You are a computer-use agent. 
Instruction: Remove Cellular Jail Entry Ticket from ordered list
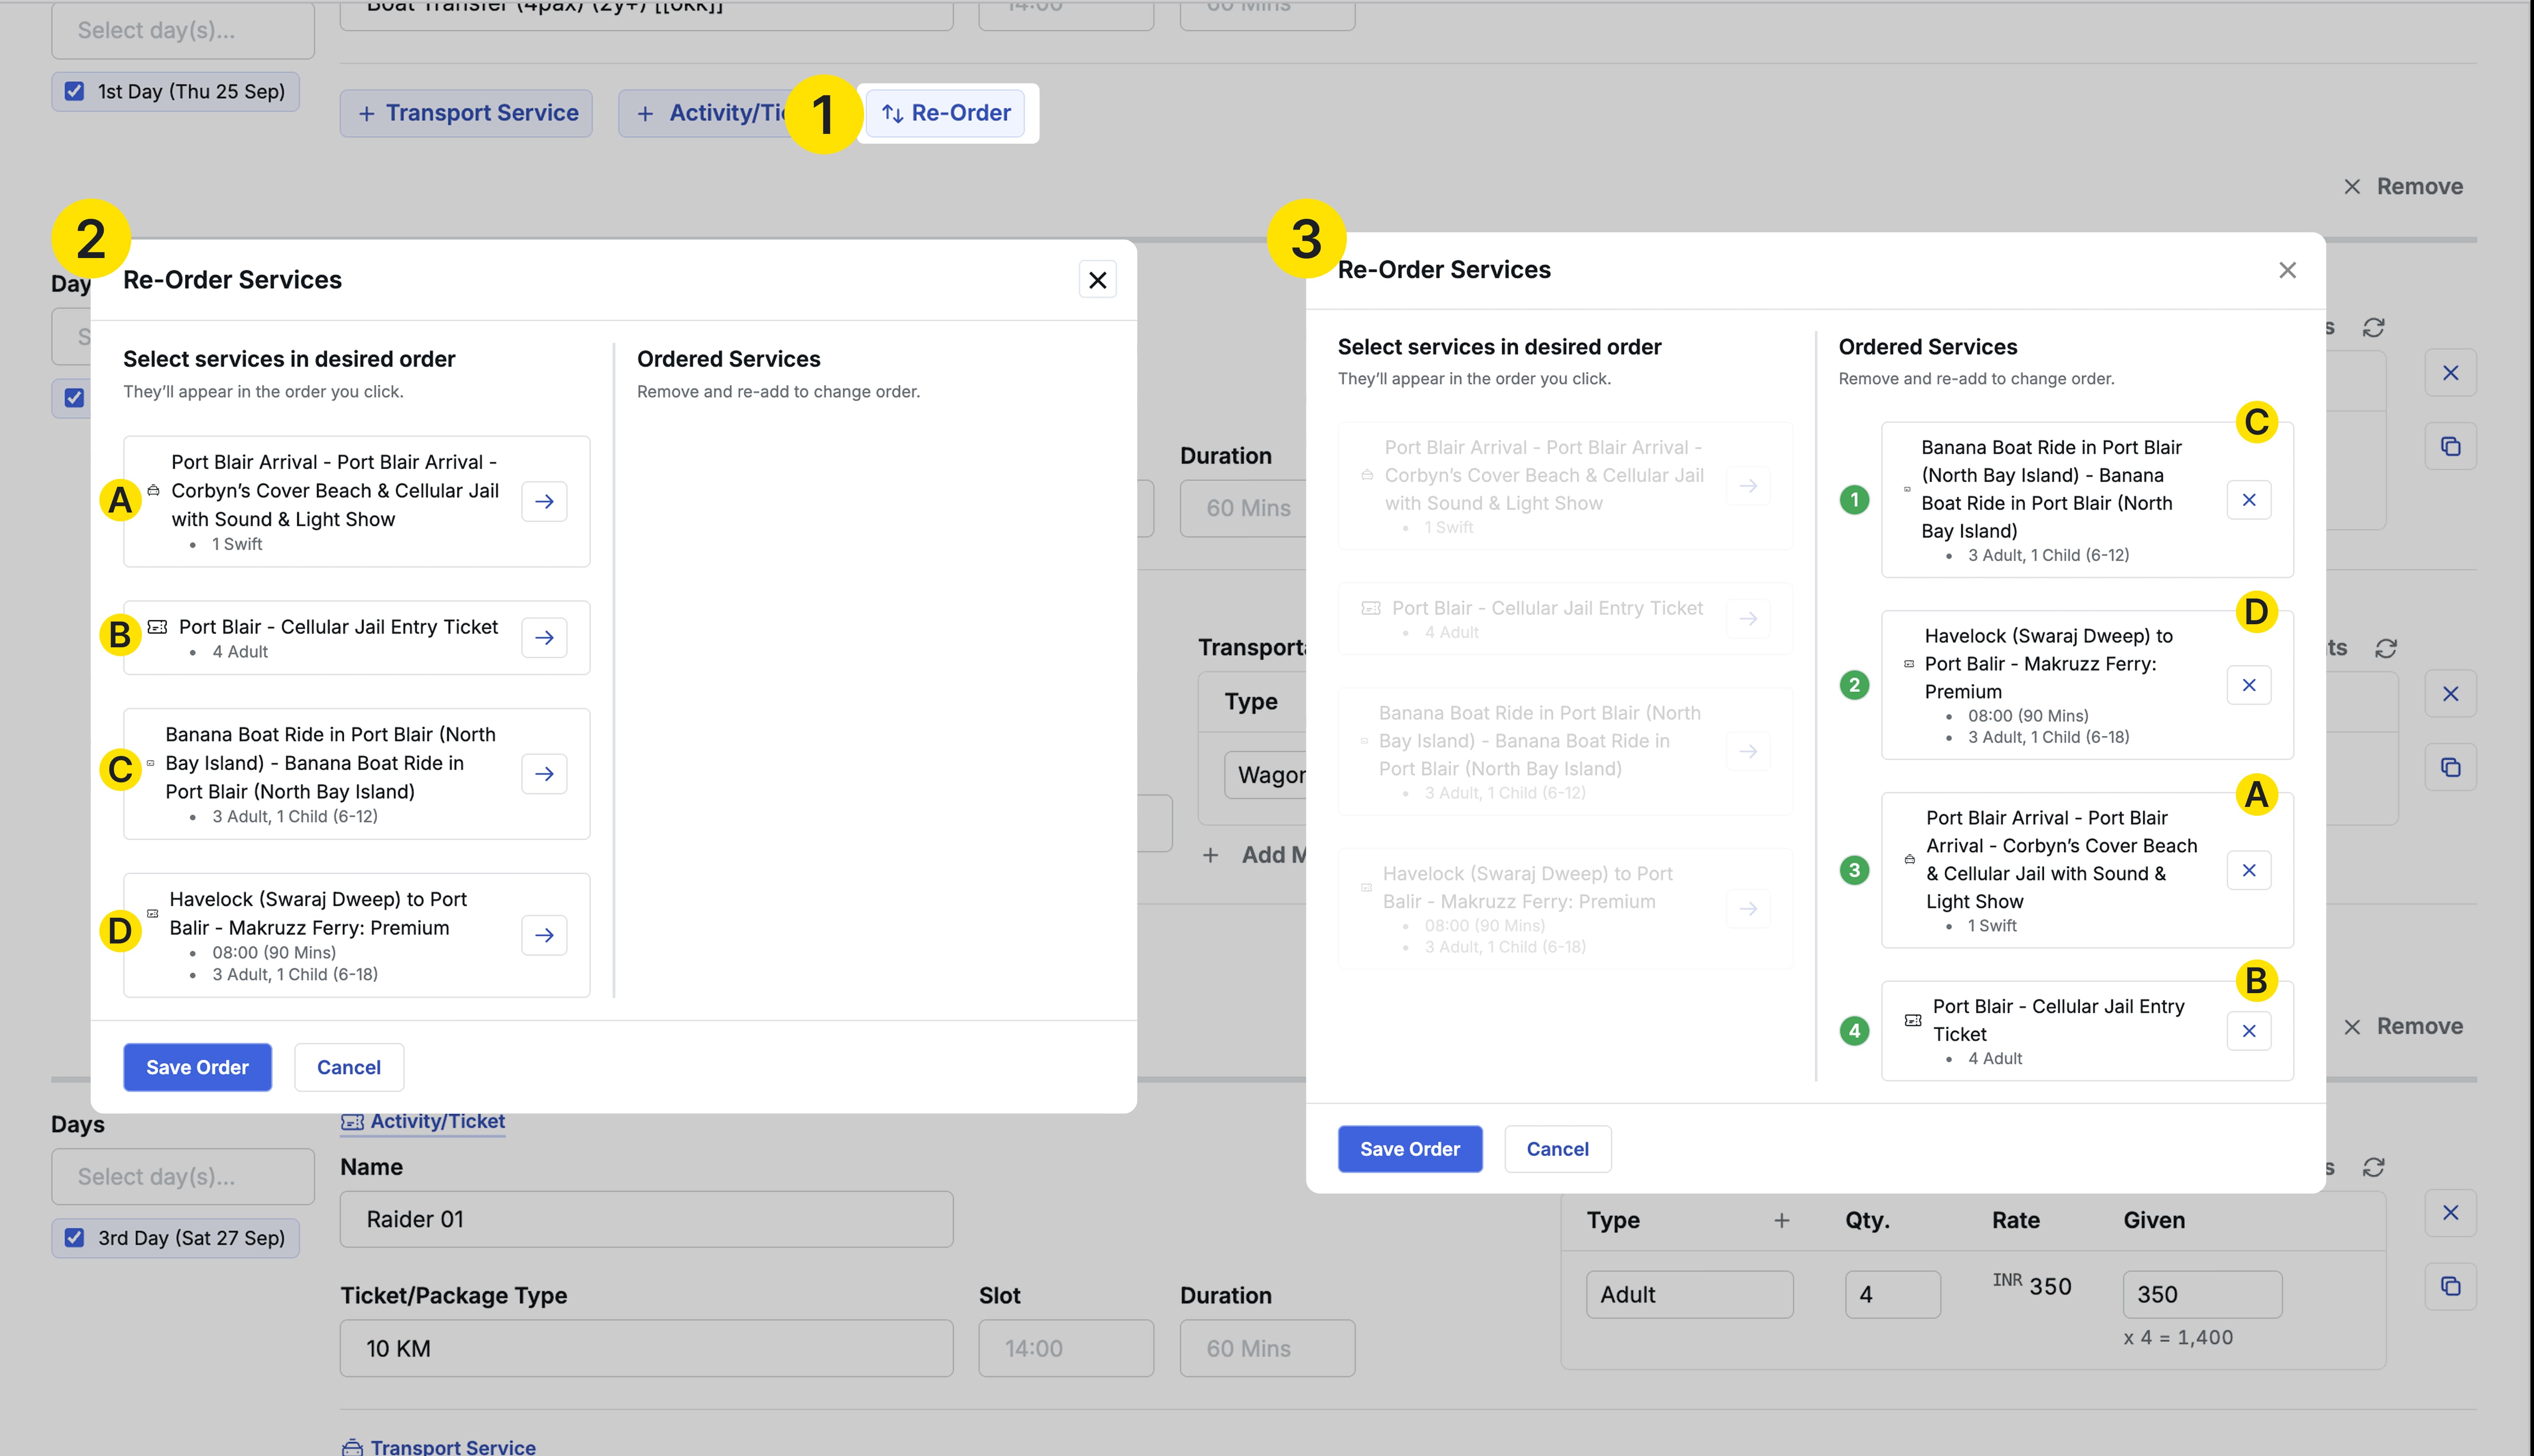(x=2248, y=1031)
